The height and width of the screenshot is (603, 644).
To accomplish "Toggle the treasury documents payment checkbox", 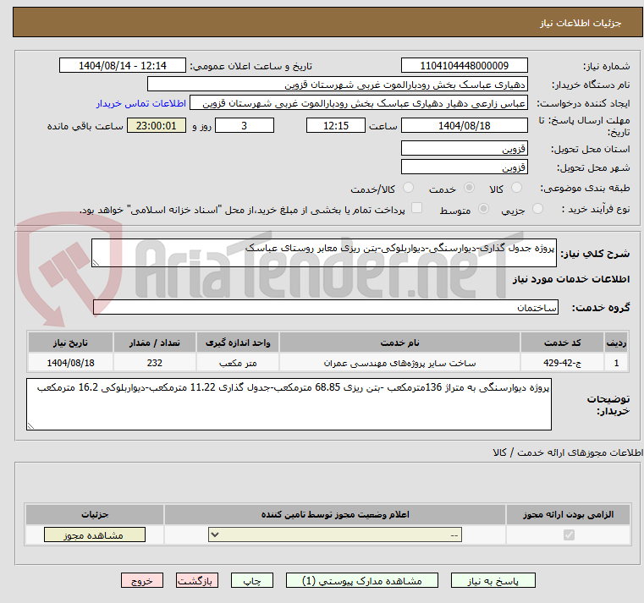I will 395,209.
